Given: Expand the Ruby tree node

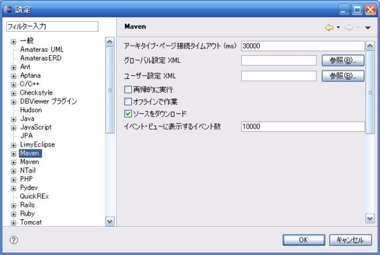Looking at the screenshot, I should pos(14,214).
